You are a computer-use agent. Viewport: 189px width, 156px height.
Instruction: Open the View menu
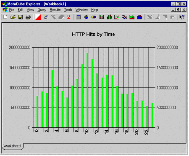point(30,10)
